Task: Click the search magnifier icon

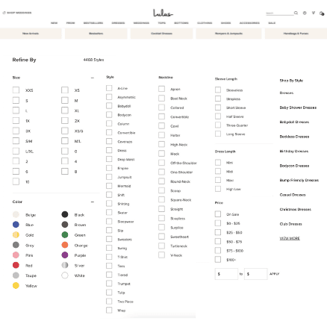Action: click(x=296, y=13)
